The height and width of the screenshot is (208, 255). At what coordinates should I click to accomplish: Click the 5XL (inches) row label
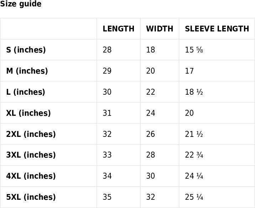pyautogui.click(x=31, y=197)
